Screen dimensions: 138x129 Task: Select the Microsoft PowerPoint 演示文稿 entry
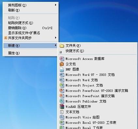tap(98, 96)
